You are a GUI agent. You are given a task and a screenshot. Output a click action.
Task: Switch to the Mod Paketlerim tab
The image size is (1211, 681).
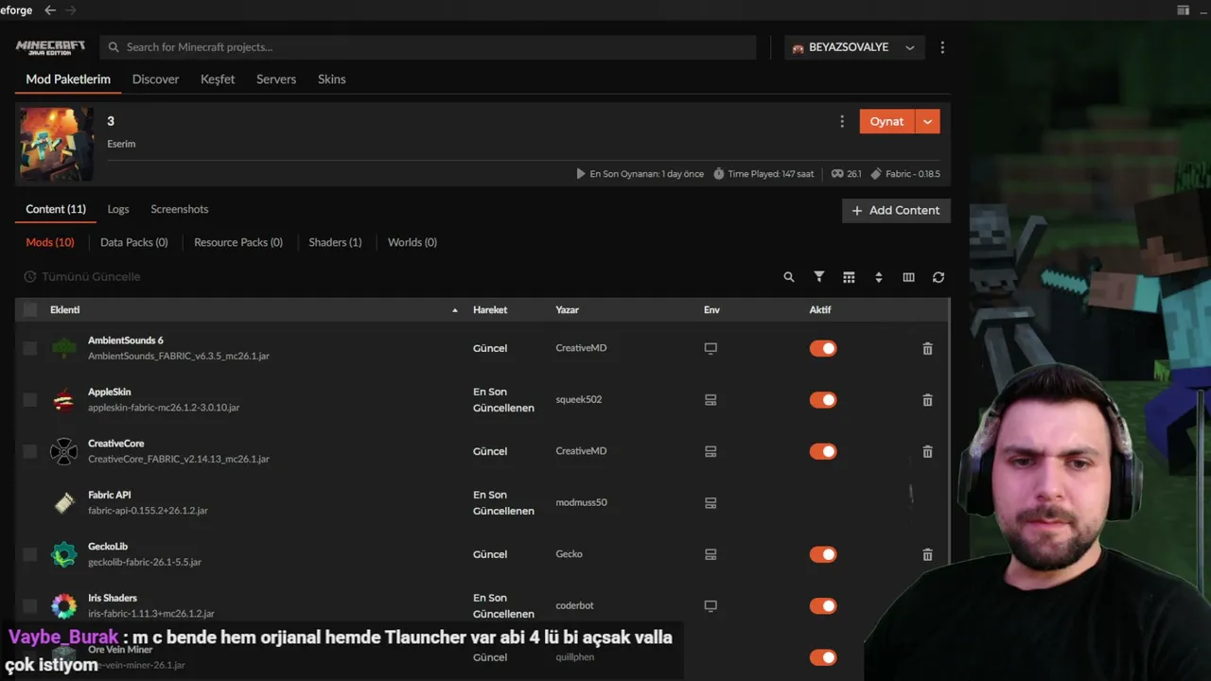[68, 79]
